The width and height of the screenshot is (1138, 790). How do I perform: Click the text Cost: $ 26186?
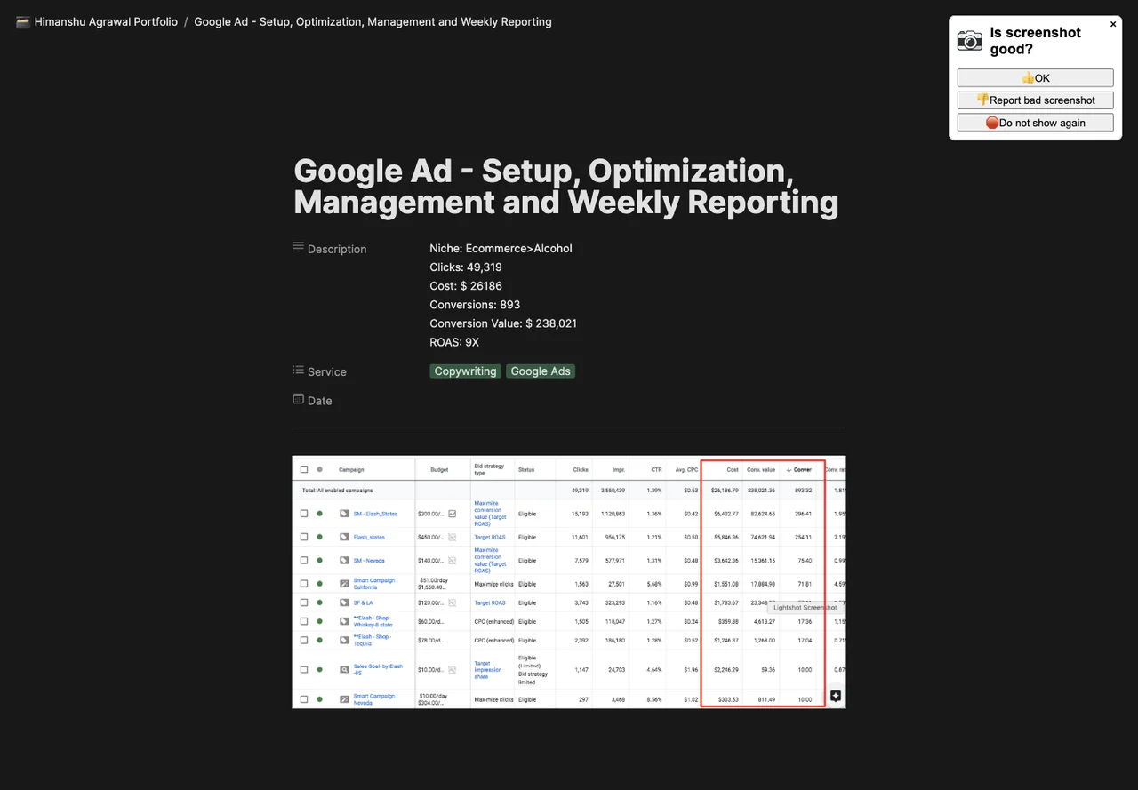pyautogui.click(x=466, y=286)
